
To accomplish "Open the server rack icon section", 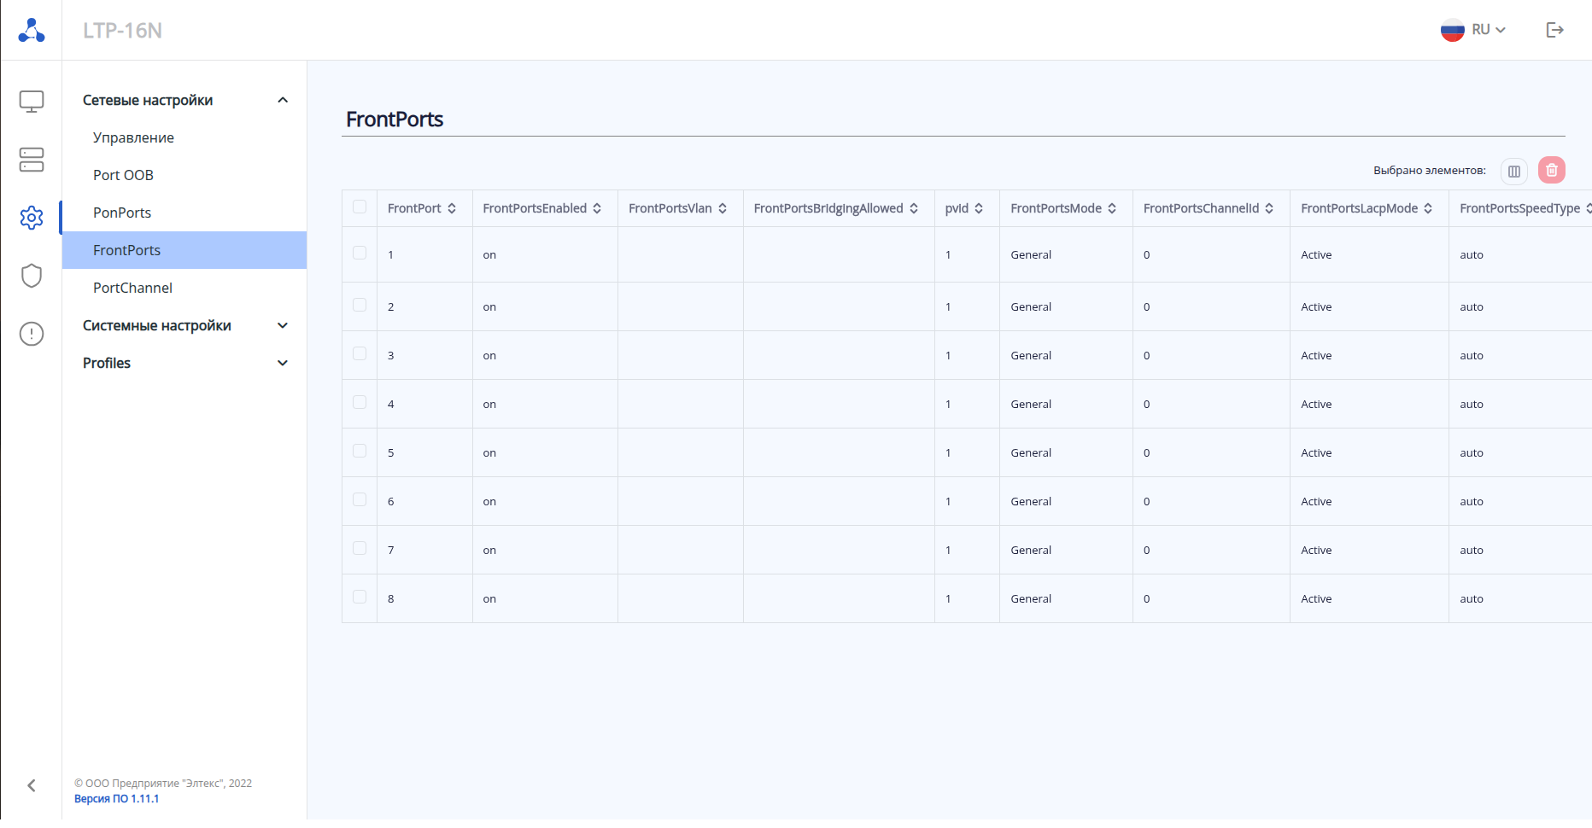I will pos(32,160).
